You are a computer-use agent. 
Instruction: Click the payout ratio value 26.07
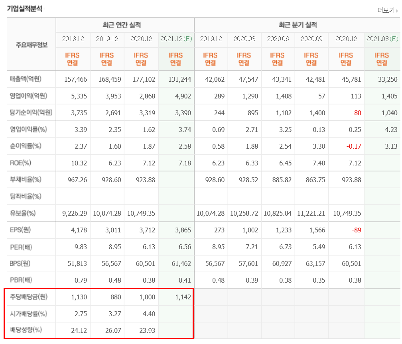click(x=113, y=330)
